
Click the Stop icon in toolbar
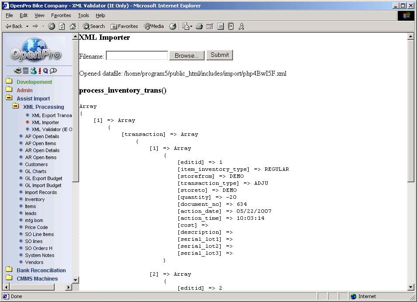point(52,26)
